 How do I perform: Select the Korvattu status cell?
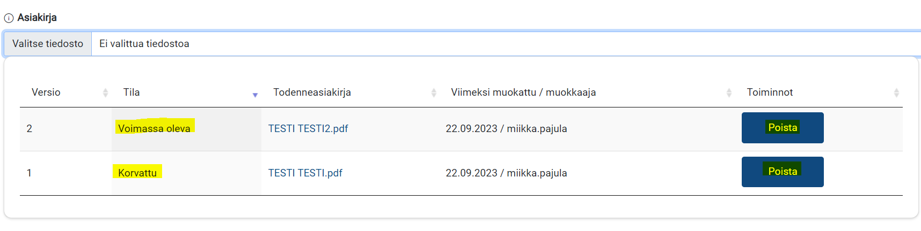point(186,173)
